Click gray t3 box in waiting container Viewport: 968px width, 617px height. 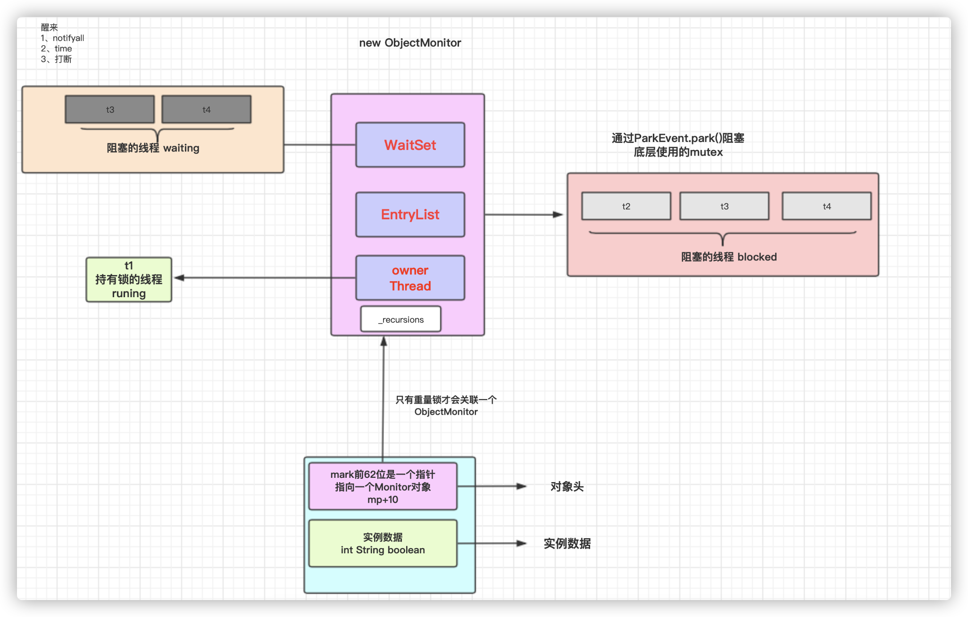coord(110,109)
